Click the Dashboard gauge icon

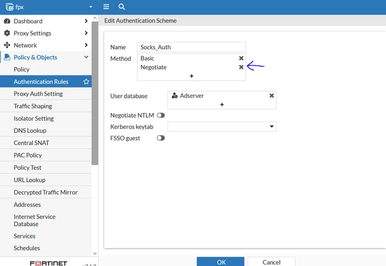[7, 21]
